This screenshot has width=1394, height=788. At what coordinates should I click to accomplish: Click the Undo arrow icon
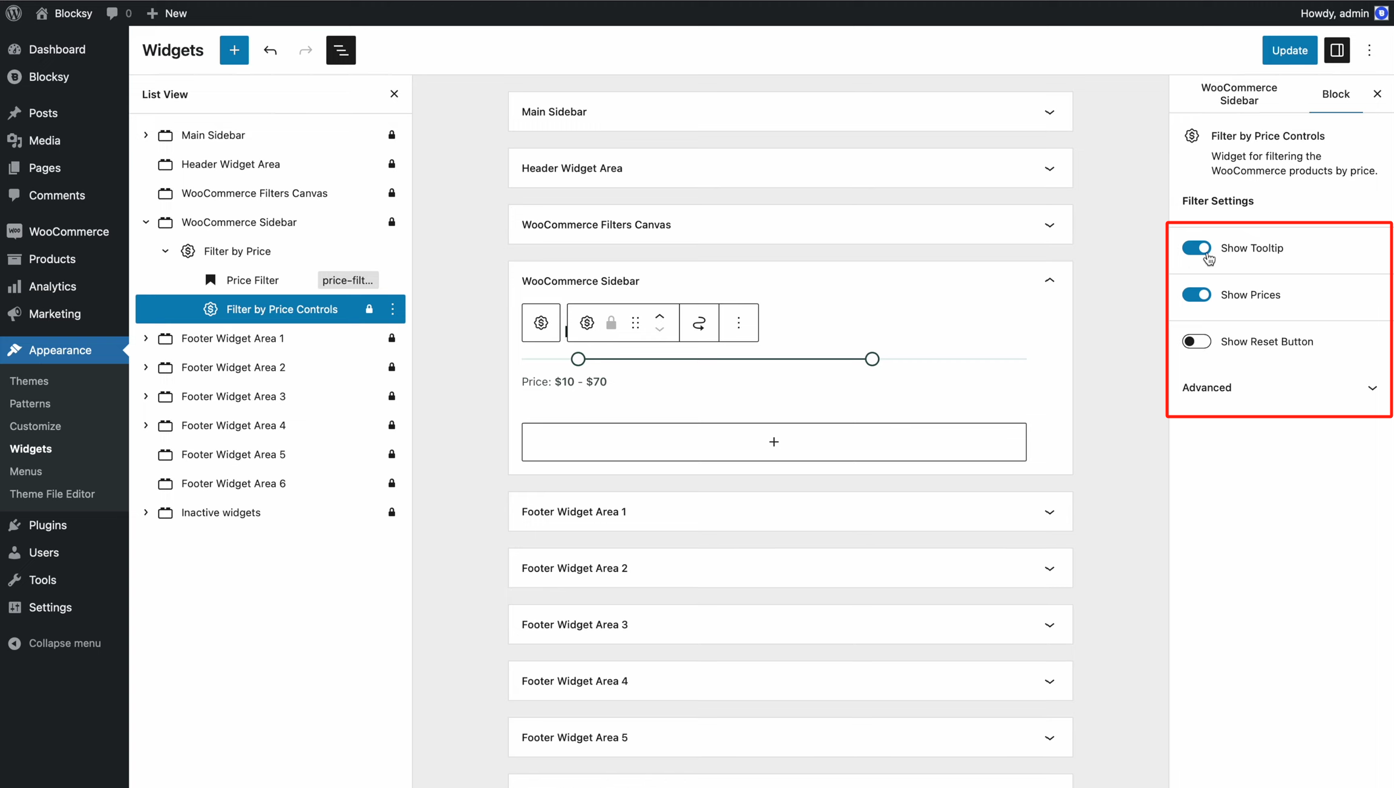[x=270, y=50]
